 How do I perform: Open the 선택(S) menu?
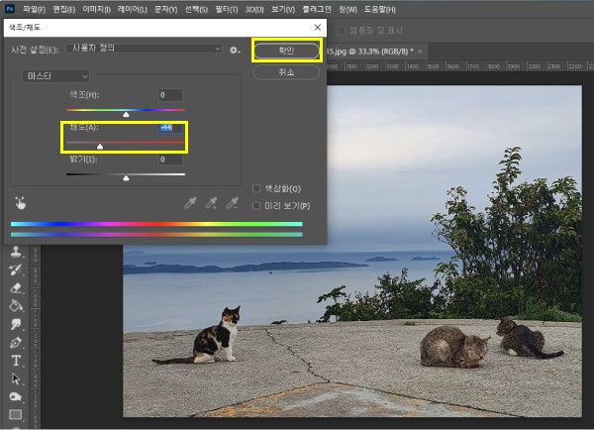click(196, 9)
